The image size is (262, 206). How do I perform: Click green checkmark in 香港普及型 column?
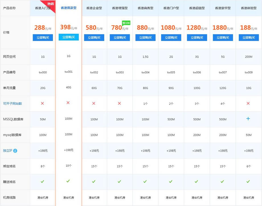point(68,181)
